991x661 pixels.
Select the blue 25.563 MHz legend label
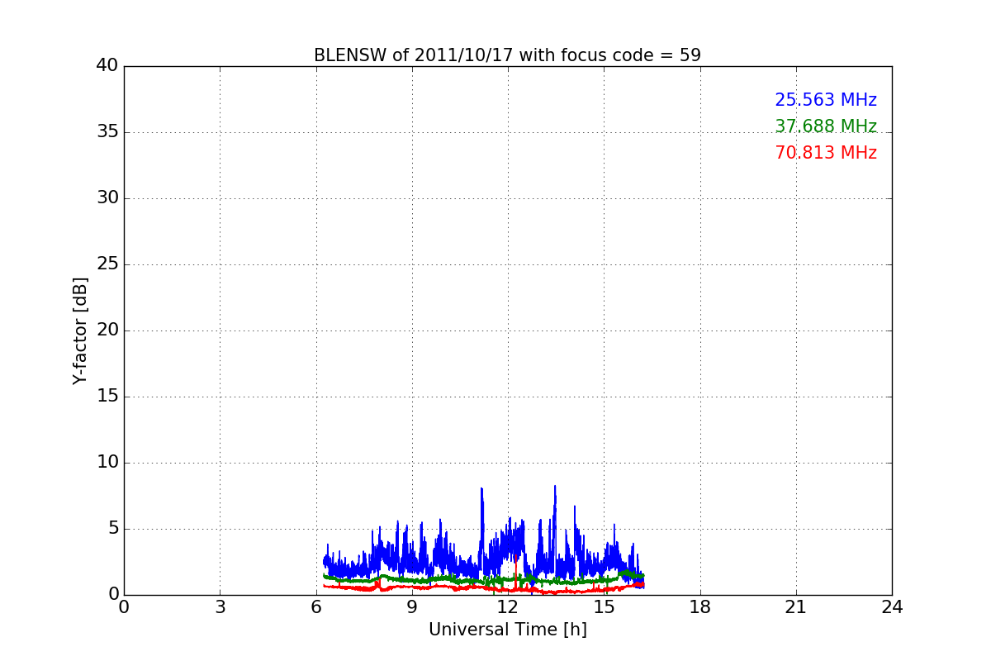tap(826, 100)
